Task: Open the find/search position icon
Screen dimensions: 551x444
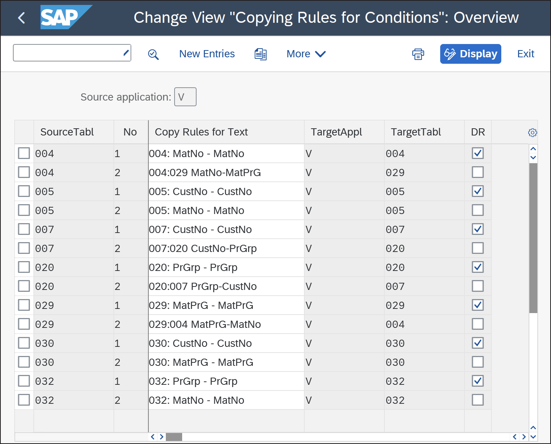Action: tap(153, 54)
